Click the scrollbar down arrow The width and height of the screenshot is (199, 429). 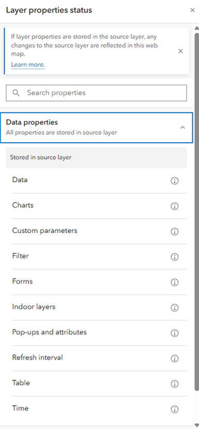coord(196,425)
